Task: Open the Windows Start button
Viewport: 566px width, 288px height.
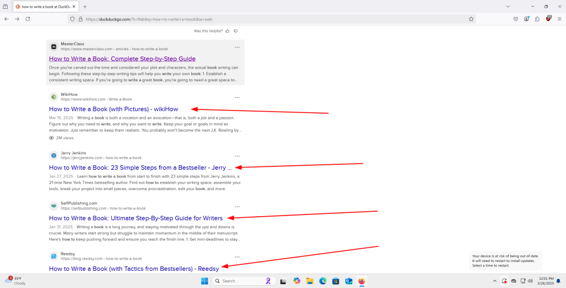Action: 205,281
